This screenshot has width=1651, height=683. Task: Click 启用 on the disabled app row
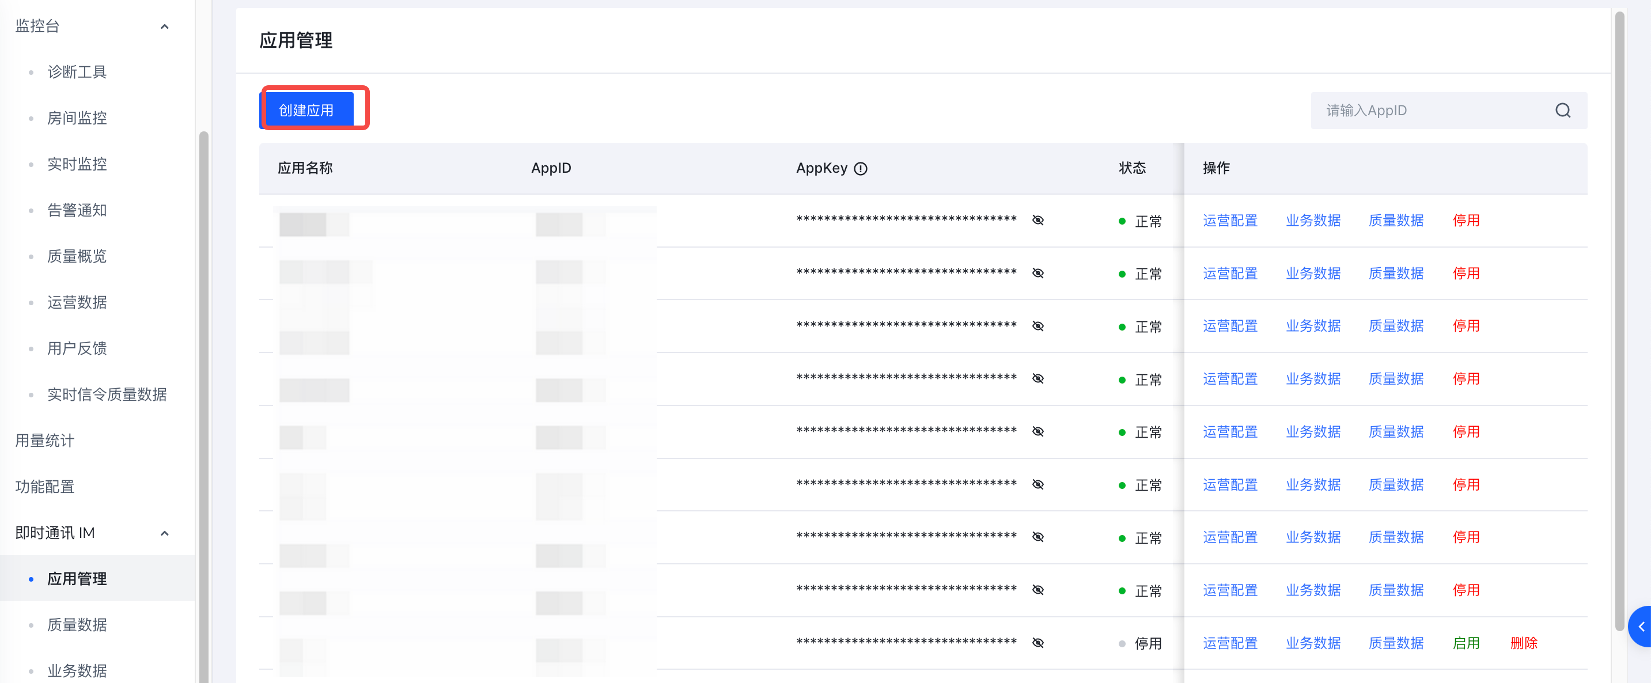(1466, 643)
